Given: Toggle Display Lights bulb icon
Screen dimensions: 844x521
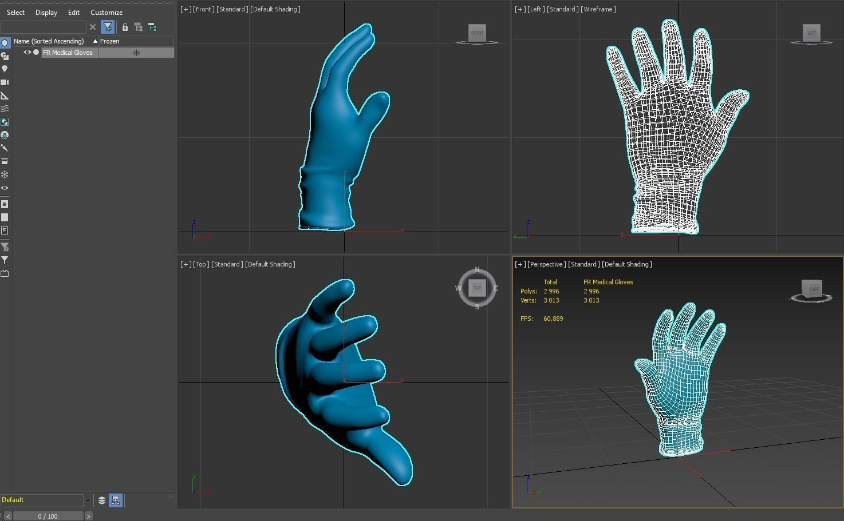Looking at the screenshot, I should pyautogui.click(x=5, y=69).
